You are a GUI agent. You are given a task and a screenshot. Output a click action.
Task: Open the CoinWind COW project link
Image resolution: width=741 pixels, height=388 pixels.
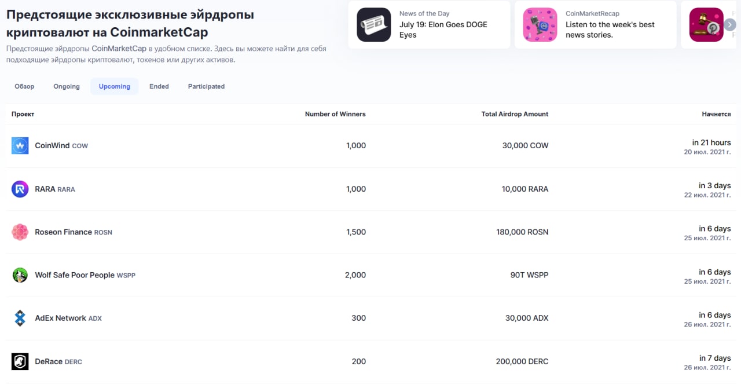click(61, 146)
